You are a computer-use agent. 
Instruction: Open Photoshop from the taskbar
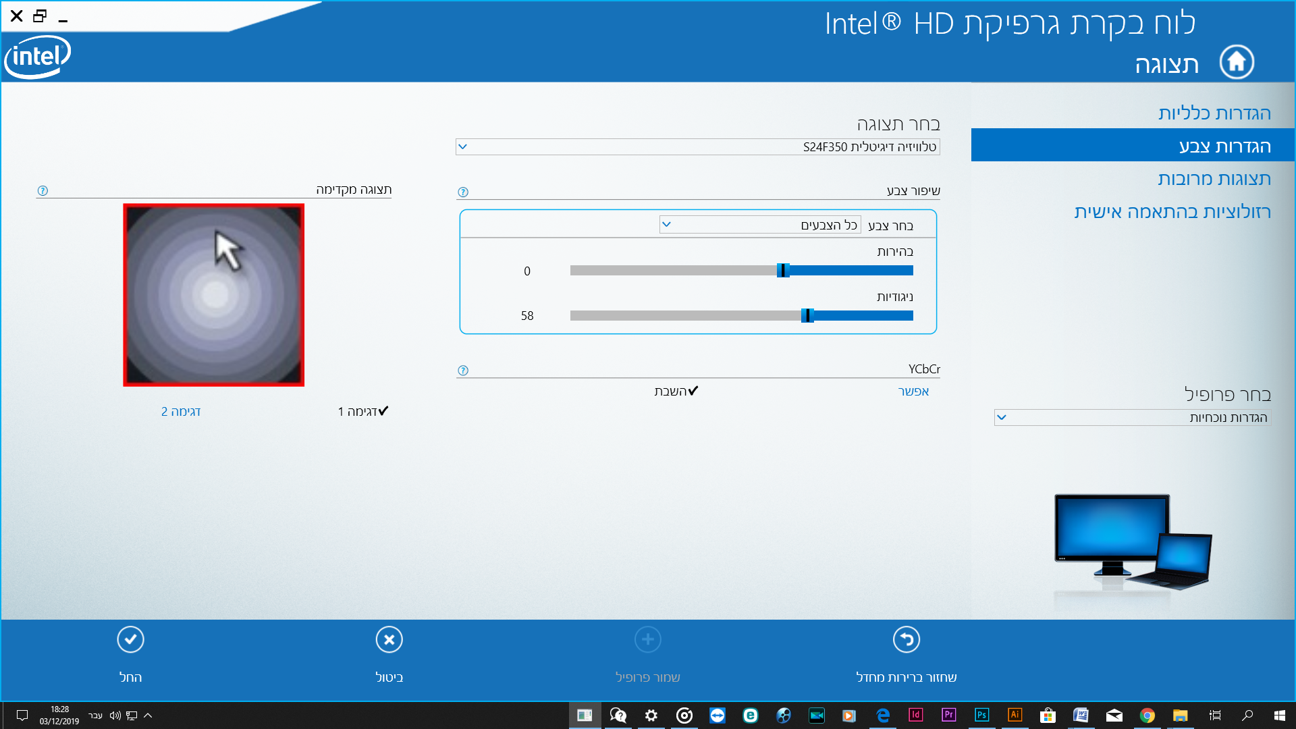[981, 715]
